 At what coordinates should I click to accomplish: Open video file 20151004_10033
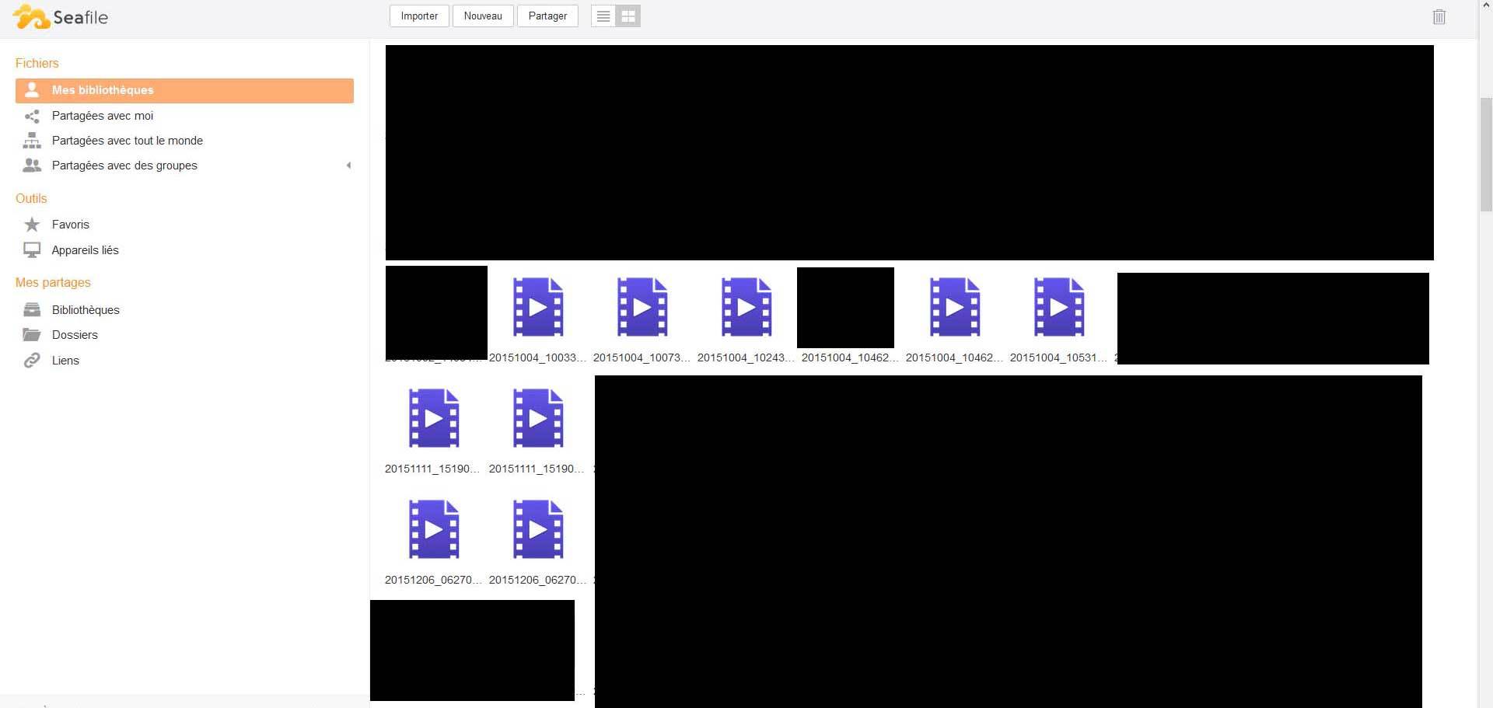coord(537,308)
